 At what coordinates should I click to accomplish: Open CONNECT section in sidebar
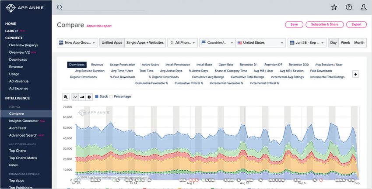(14, 38)
